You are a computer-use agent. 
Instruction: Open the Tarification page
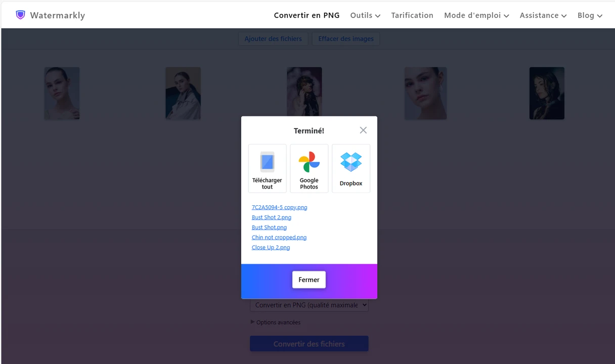click(412, 15)
